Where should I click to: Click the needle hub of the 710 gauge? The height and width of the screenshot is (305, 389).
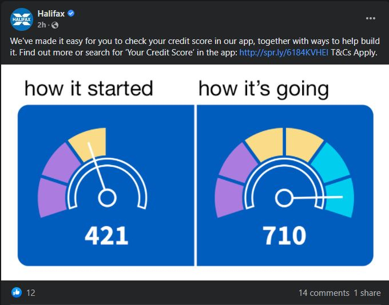coord(284,198)
